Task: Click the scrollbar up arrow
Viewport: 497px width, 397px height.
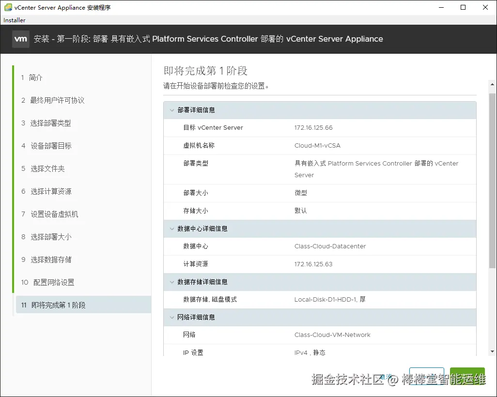Action: click(492, 84)
